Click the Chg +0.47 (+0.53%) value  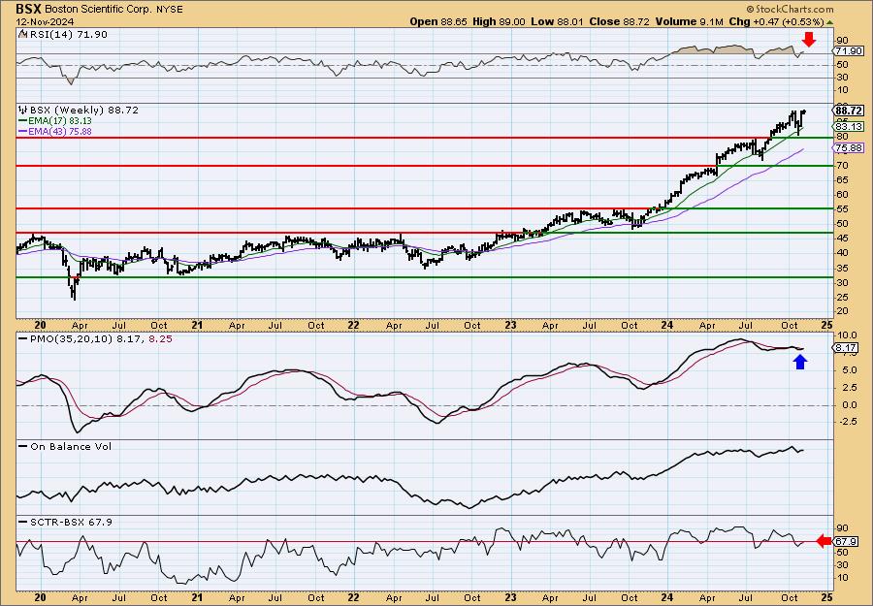click(x=776, y=21)
